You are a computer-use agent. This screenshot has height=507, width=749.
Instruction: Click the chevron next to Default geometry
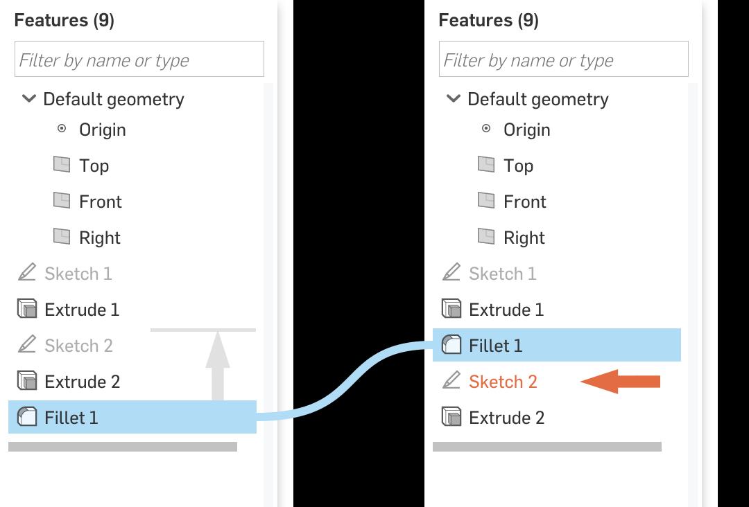(29, 99)
